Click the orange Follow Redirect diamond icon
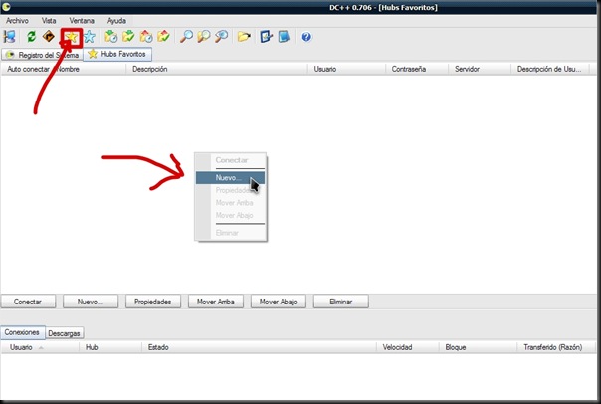Viewport: 601px width, 404px height. pyautogui.click(x=49, y=37)
